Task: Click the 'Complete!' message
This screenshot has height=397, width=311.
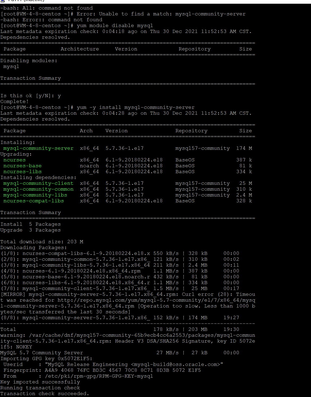Action: point(14,102)
